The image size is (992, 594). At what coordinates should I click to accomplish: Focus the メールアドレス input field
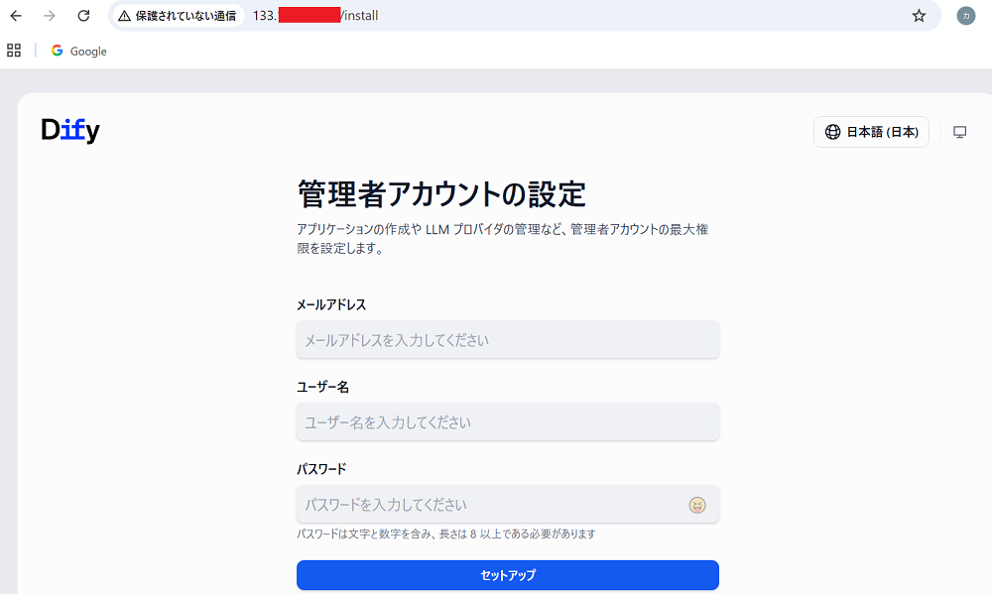click(x=507, y=340)
